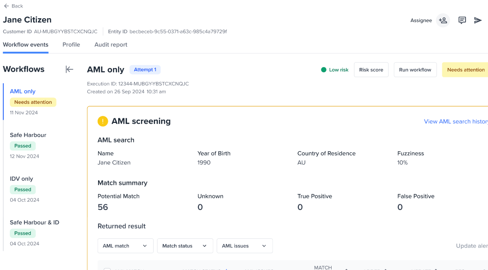Open the comments icon in the header
The width and height of the screenshot is (488, 270).
coord(462,20)
